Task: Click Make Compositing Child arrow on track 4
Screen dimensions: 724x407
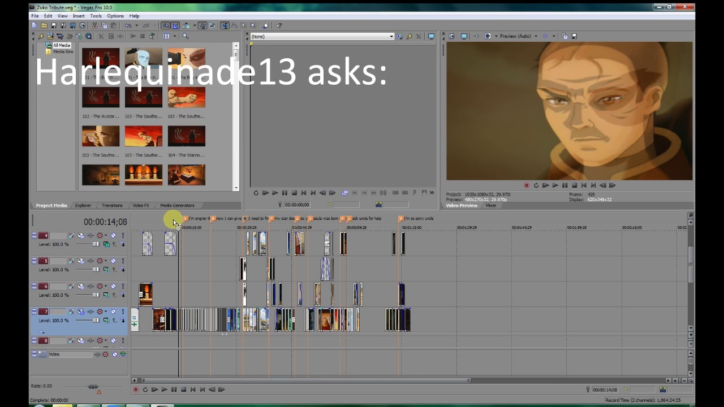Action: pos(123,244)
